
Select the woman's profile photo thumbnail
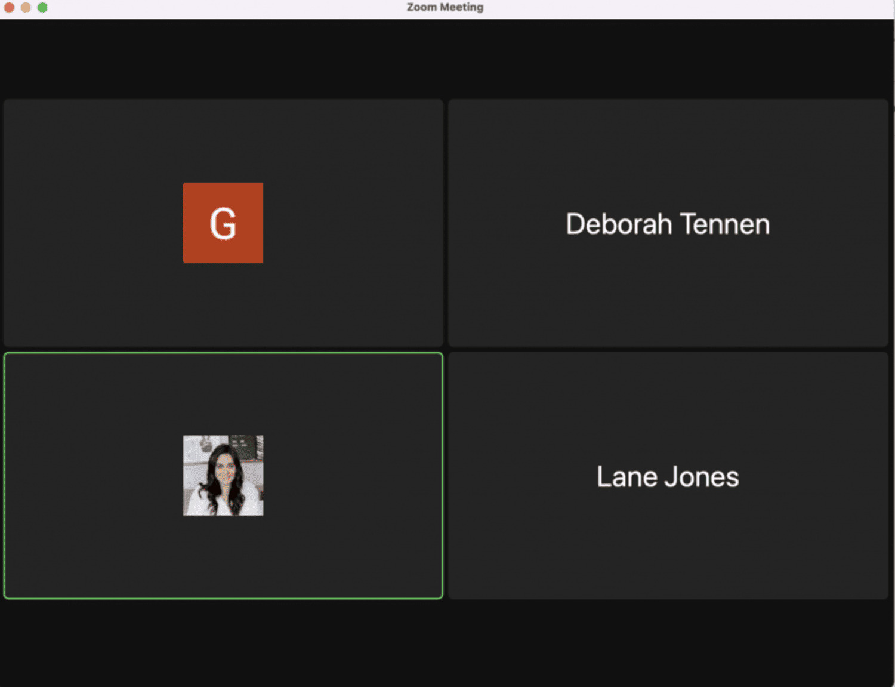click(x=223, y=476)
